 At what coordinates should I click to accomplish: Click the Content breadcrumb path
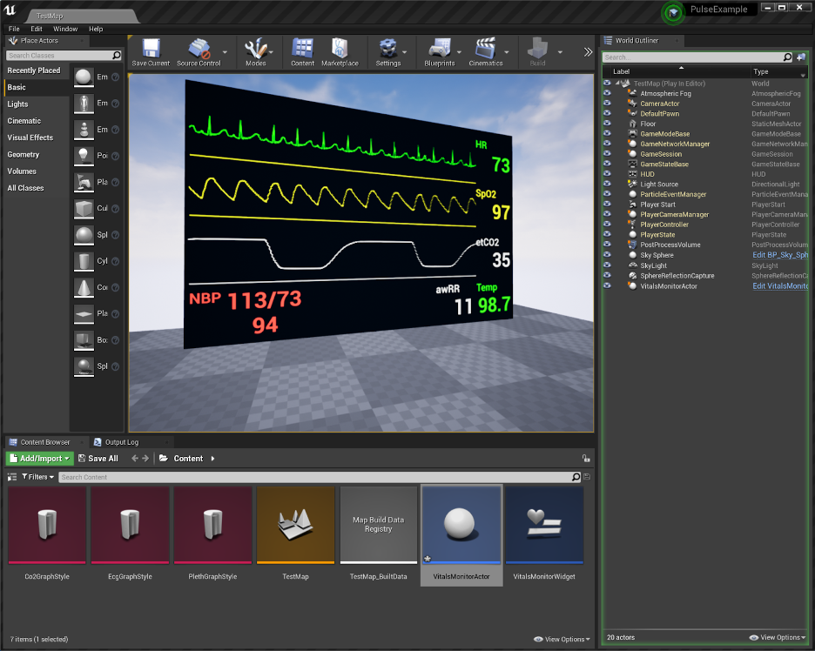point(188,459)
